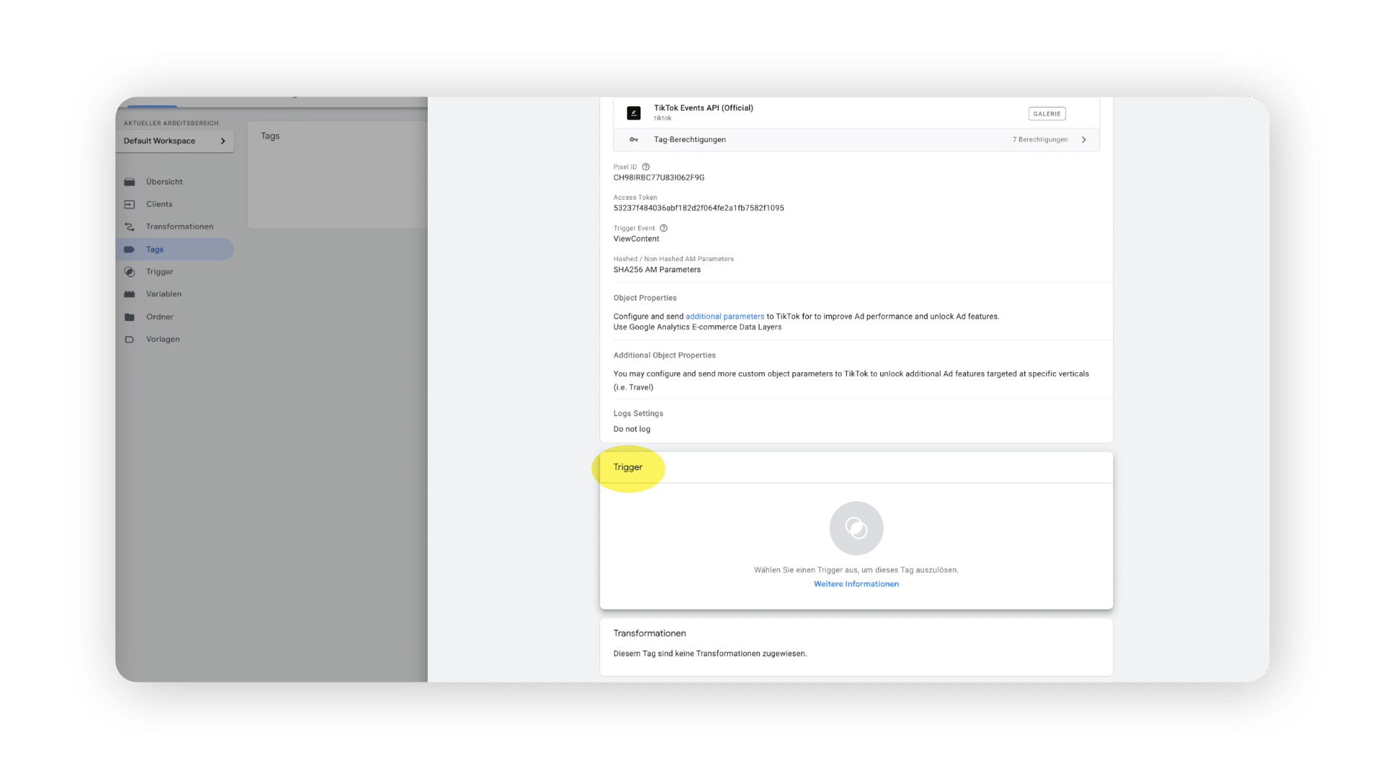Open the Variablen sidebar icon
The image size is (1385, 779).
[x=130, y=294]
